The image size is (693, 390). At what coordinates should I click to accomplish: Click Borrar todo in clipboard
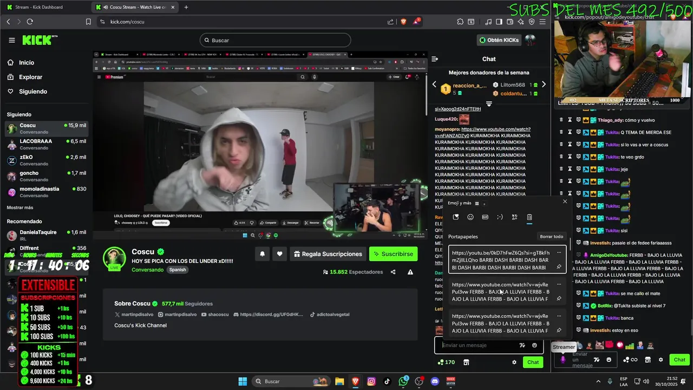[x=552, y=237]
